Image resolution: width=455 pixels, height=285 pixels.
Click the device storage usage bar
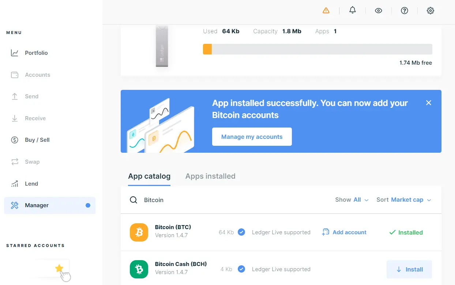317,49
